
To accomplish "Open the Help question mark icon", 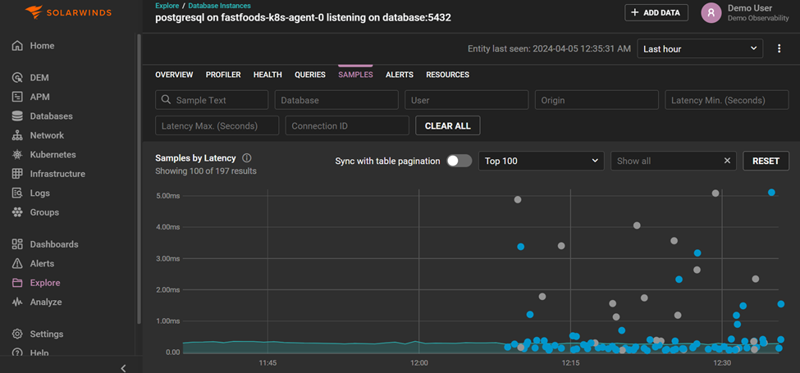I will (x=17, y=353).
